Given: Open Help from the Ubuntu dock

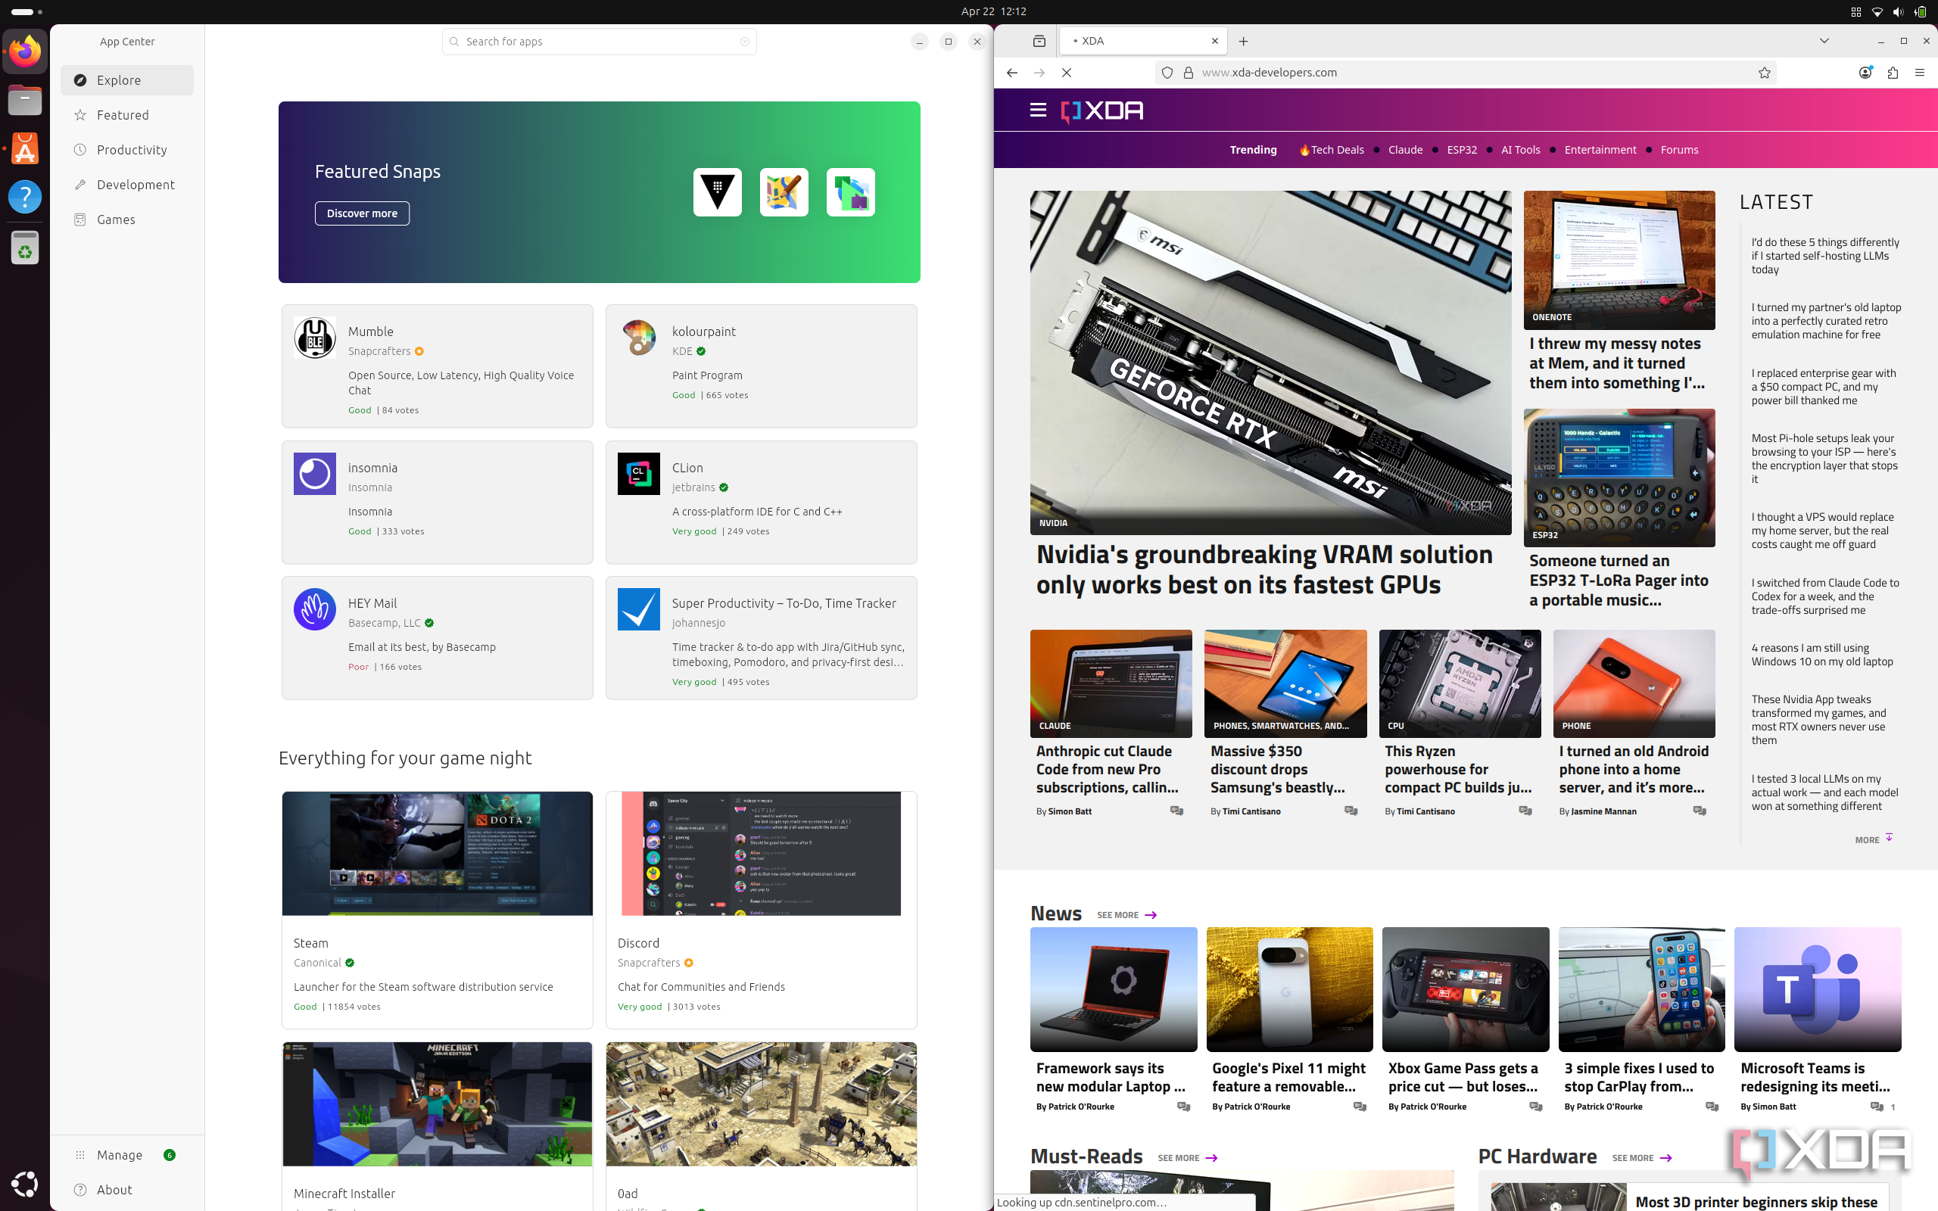Looking at the screenshot, I should coord(25,197).
